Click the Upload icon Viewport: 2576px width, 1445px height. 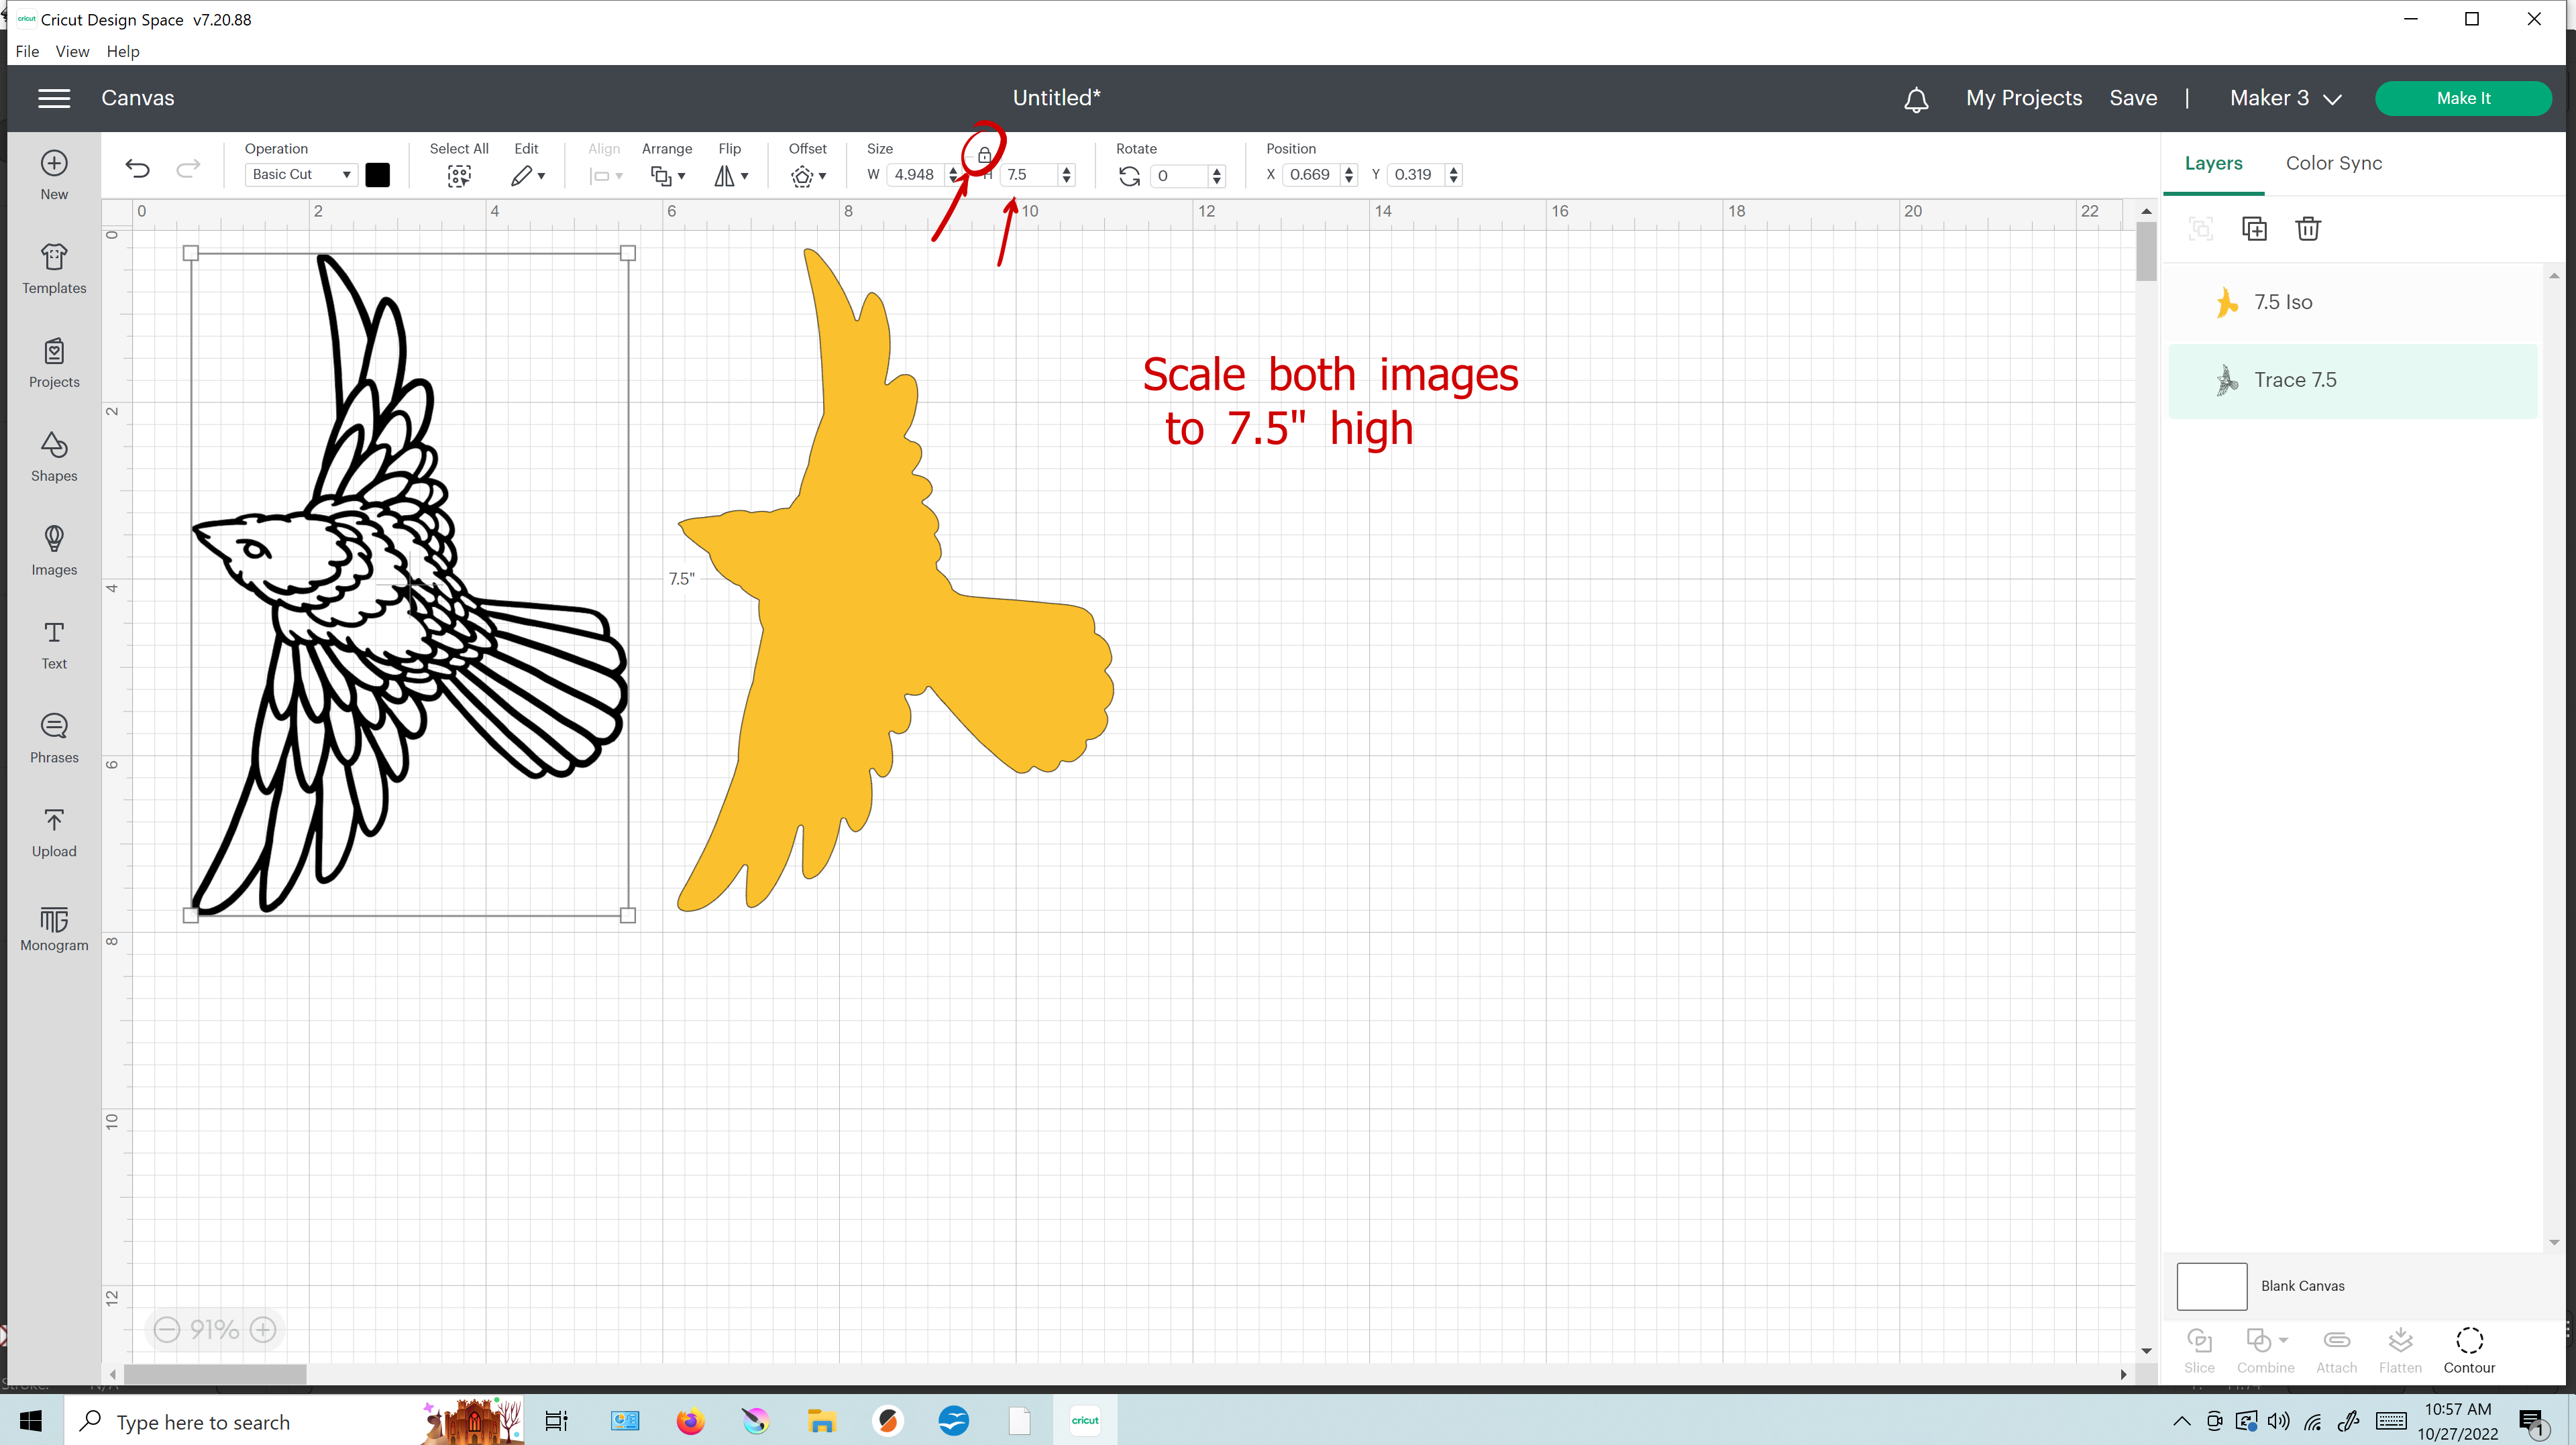pyautogui.click(x=54, y=830)
